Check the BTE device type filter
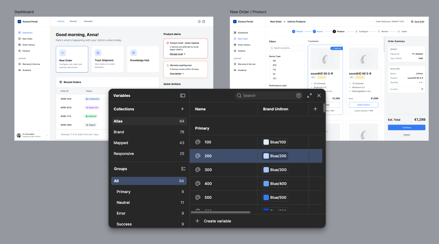 click(x=270, y=65)
